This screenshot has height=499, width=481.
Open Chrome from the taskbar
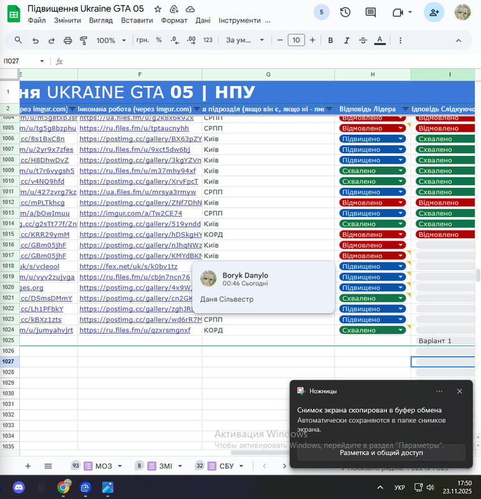[64, 487]
